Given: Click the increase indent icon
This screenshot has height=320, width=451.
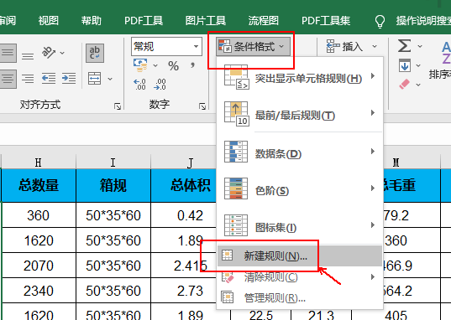Looking at the screenshot, I should point(69,78).
